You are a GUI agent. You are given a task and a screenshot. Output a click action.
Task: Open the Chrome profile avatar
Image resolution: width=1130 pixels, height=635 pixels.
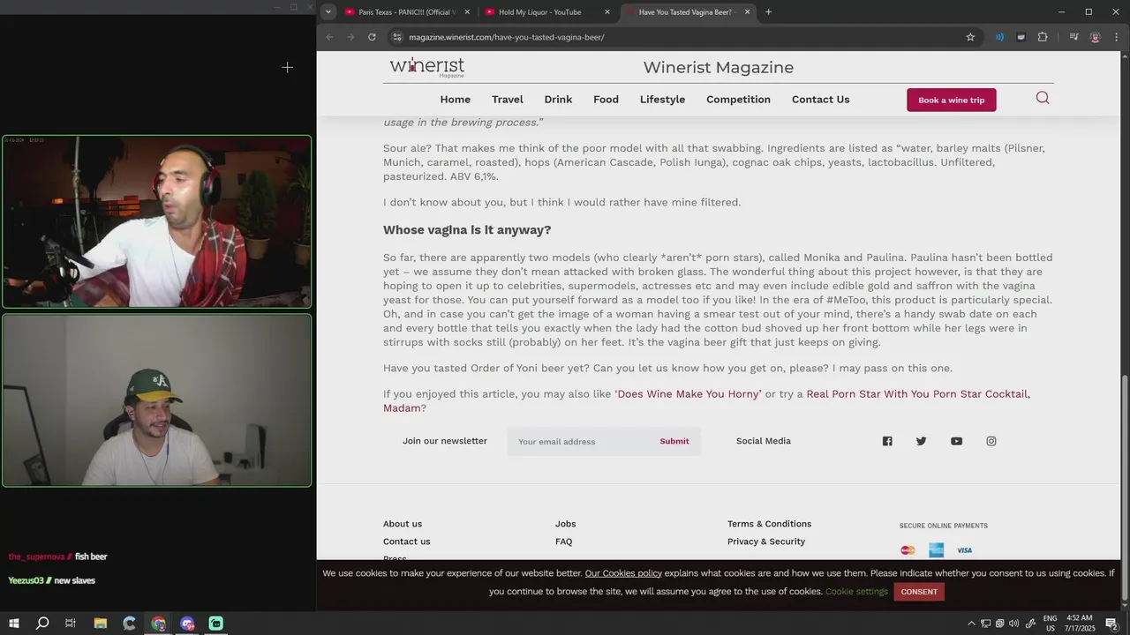pyautogui.click(x=1096, y=37)
